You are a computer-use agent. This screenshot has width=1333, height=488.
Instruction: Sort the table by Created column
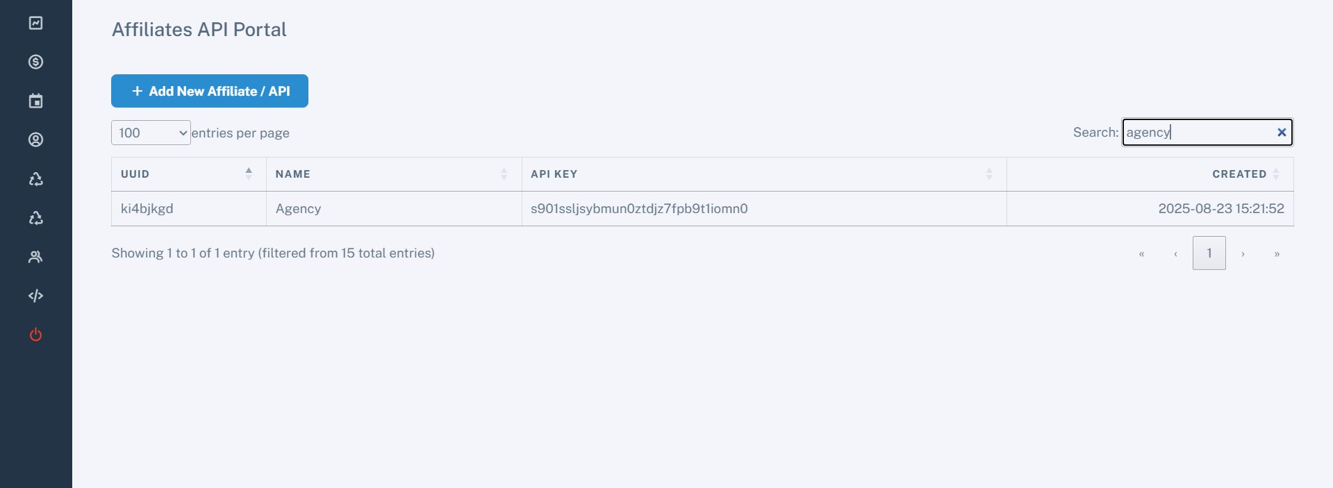coord(1239,174)
